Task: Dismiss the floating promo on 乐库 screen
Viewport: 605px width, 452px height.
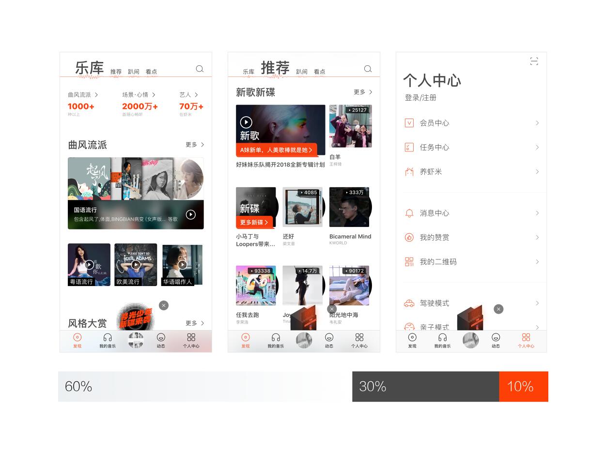Action: click(x=164, y=305)
